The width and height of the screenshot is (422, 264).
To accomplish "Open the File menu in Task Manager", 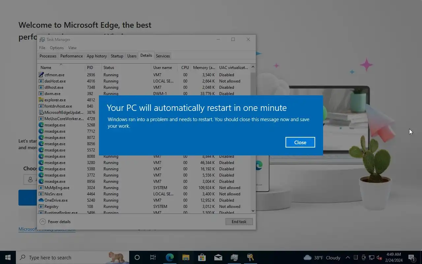I will click(42, 48).
